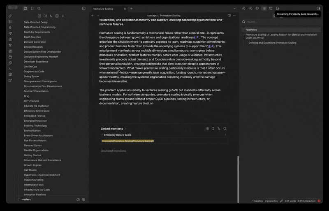Collapse all folders in file explorer
The image size is (329, 211).
(x=63, y=16)
